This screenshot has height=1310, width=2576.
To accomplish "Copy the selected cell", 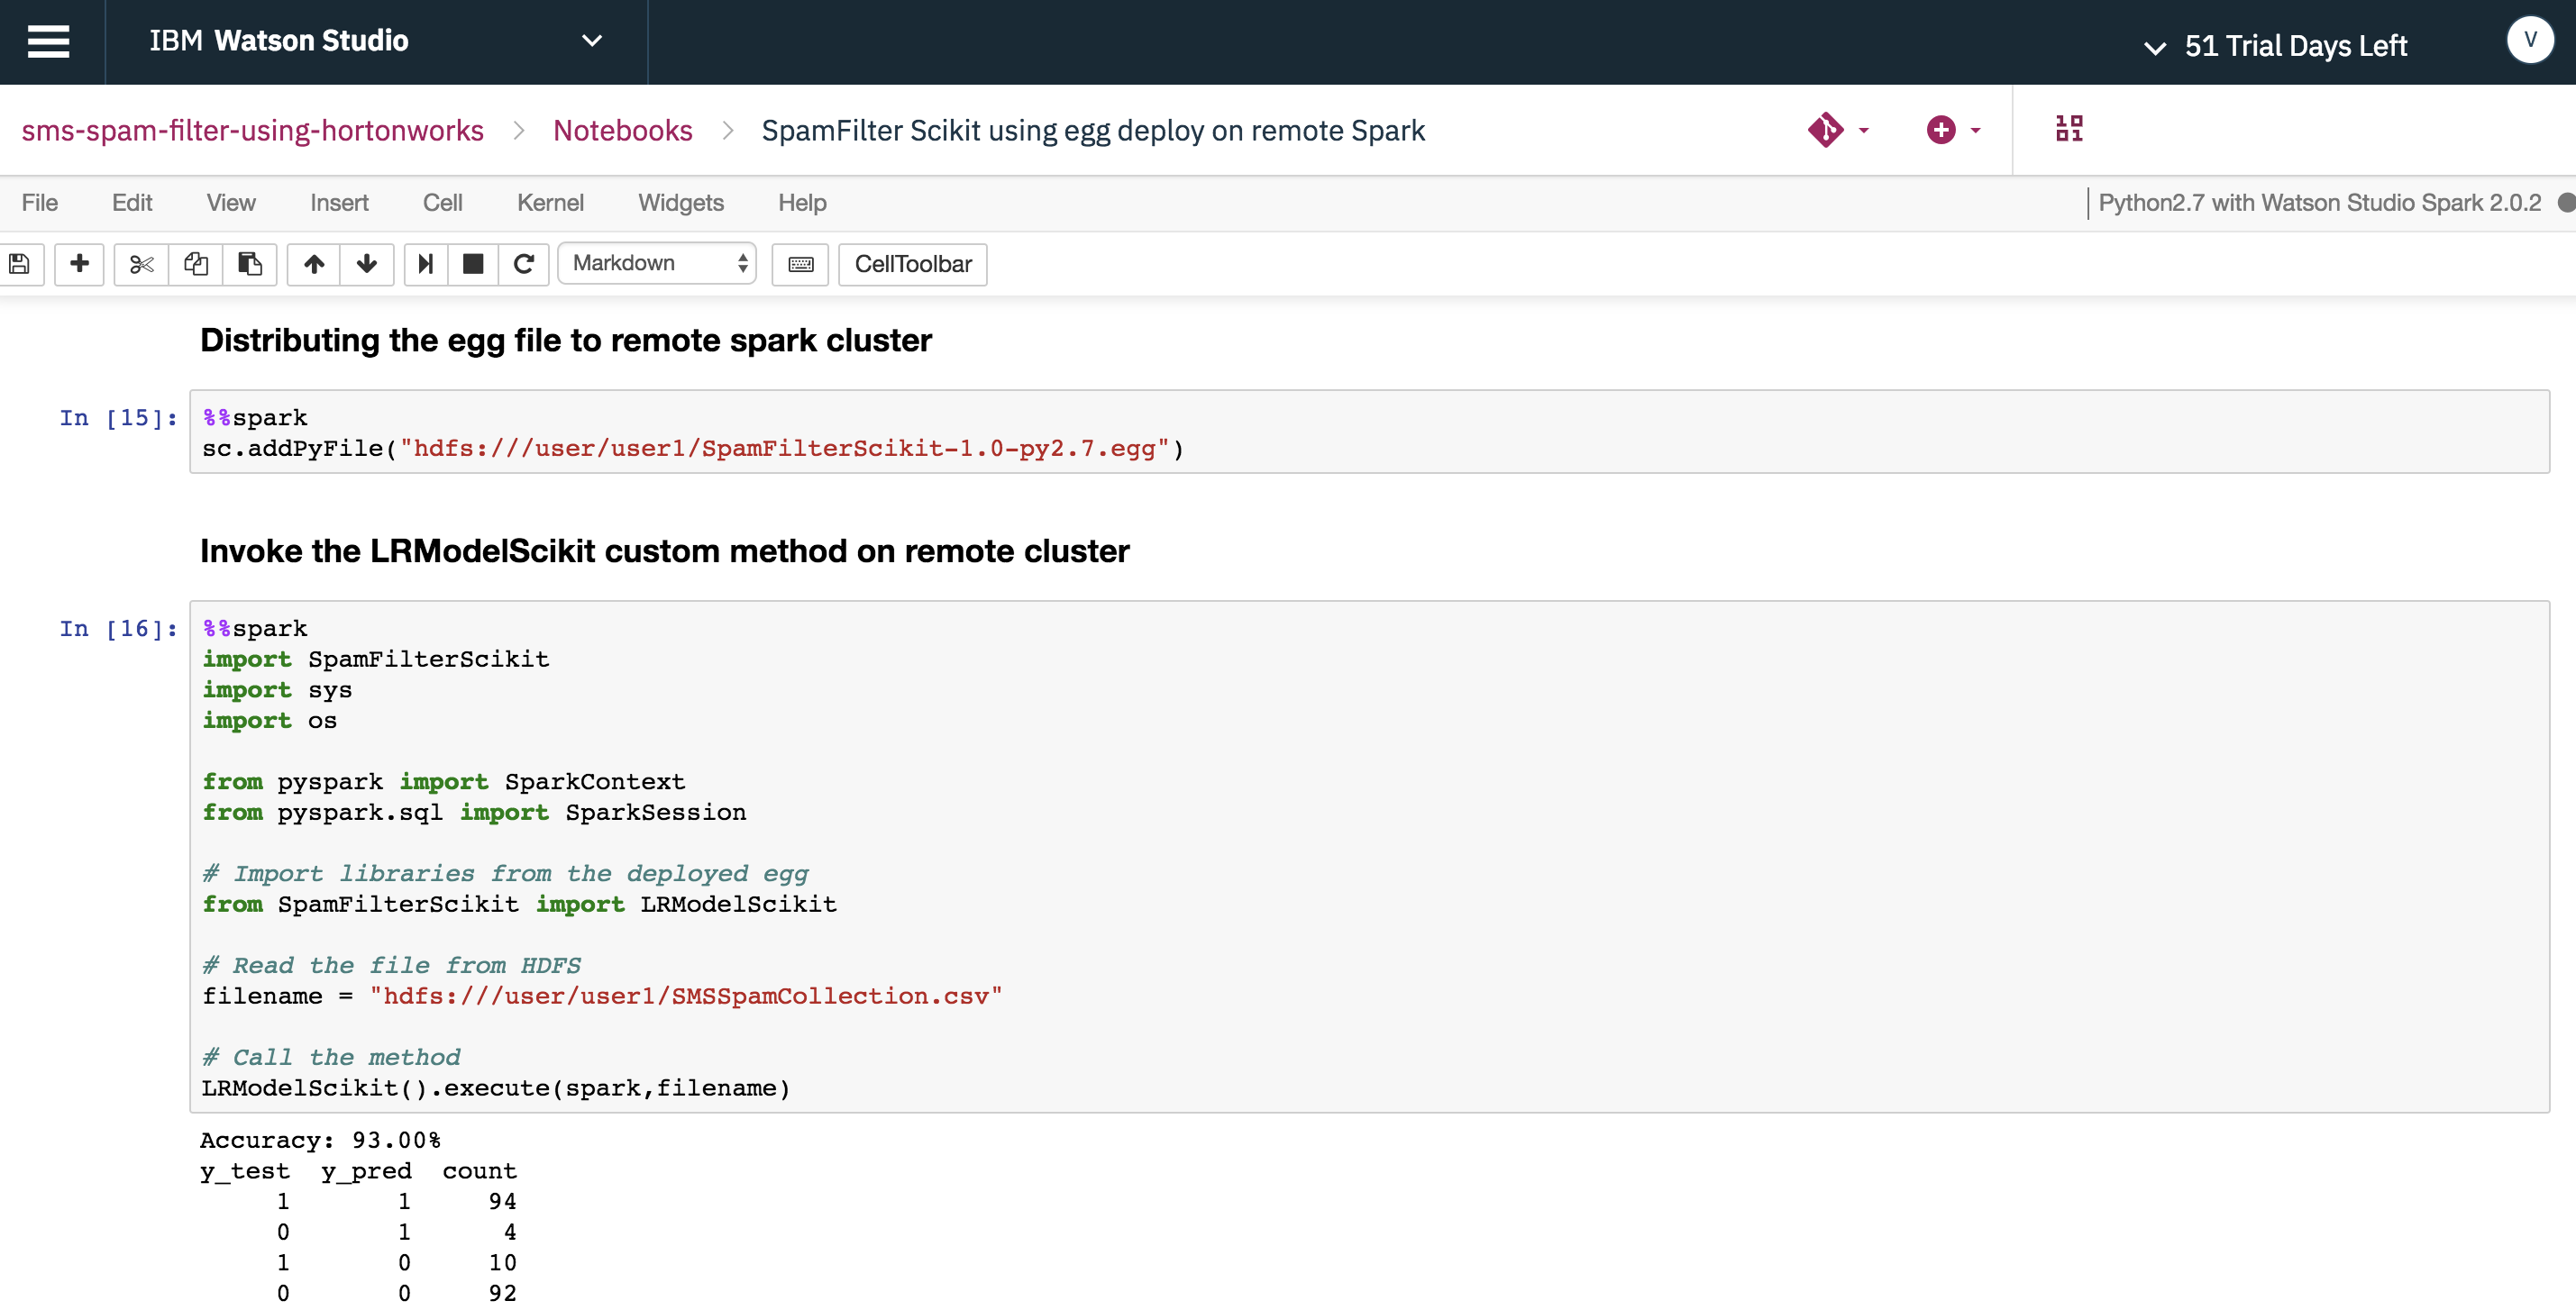I will click(195, 264).
